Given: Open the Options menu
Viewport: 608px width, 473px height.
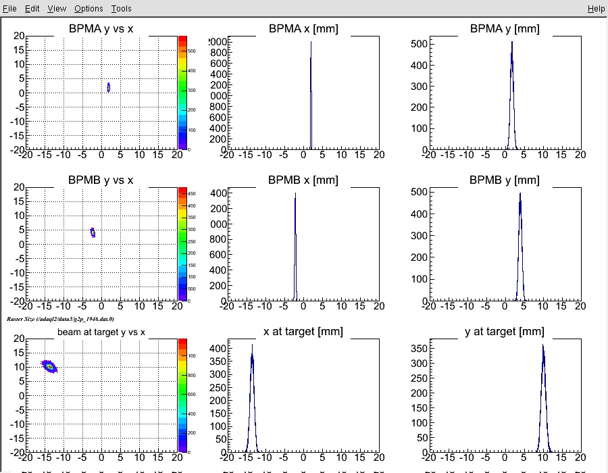Looking at the screenshot, I should (x=88, y=9).
